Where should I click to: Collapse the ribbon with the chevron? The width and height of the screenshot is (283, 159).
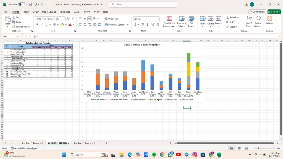pyautogui.click(x=279, y=30)
